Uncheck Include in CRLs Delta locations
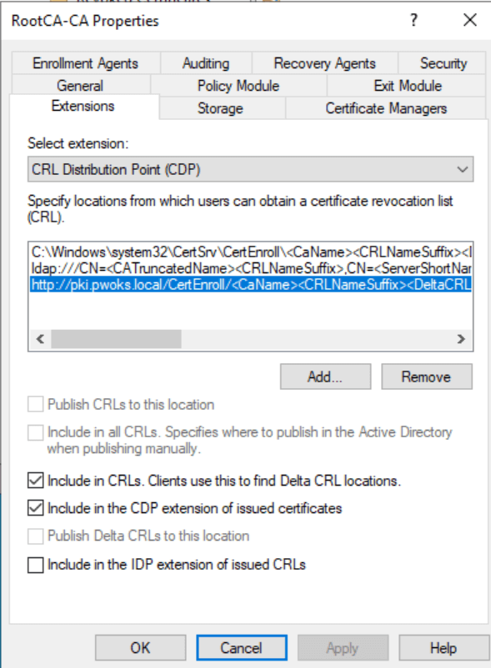The image size is (491, 668). 35,481
